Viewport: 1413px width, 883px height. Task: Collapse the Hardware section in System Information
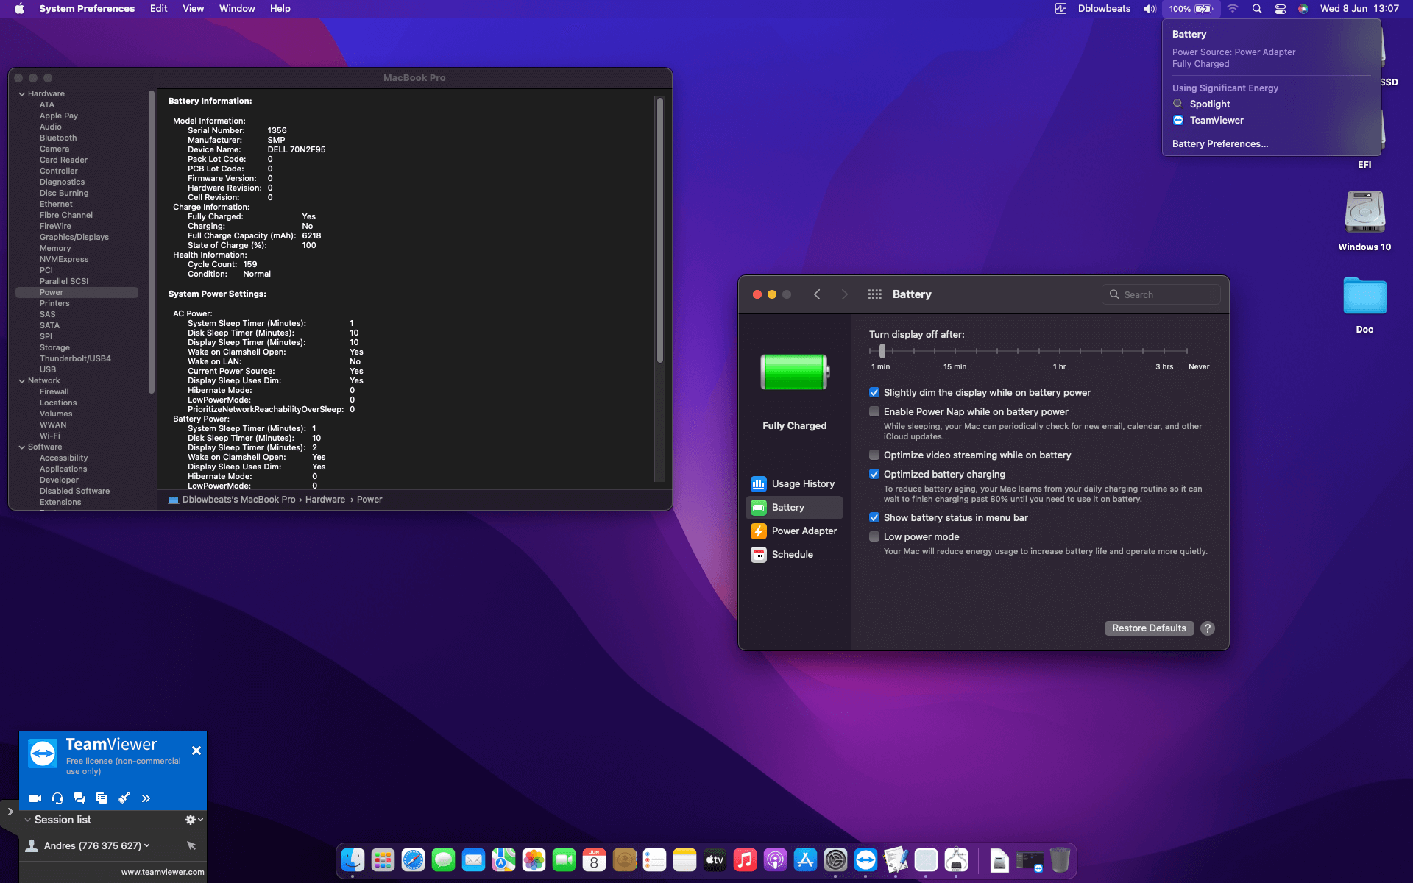point(21,93)
